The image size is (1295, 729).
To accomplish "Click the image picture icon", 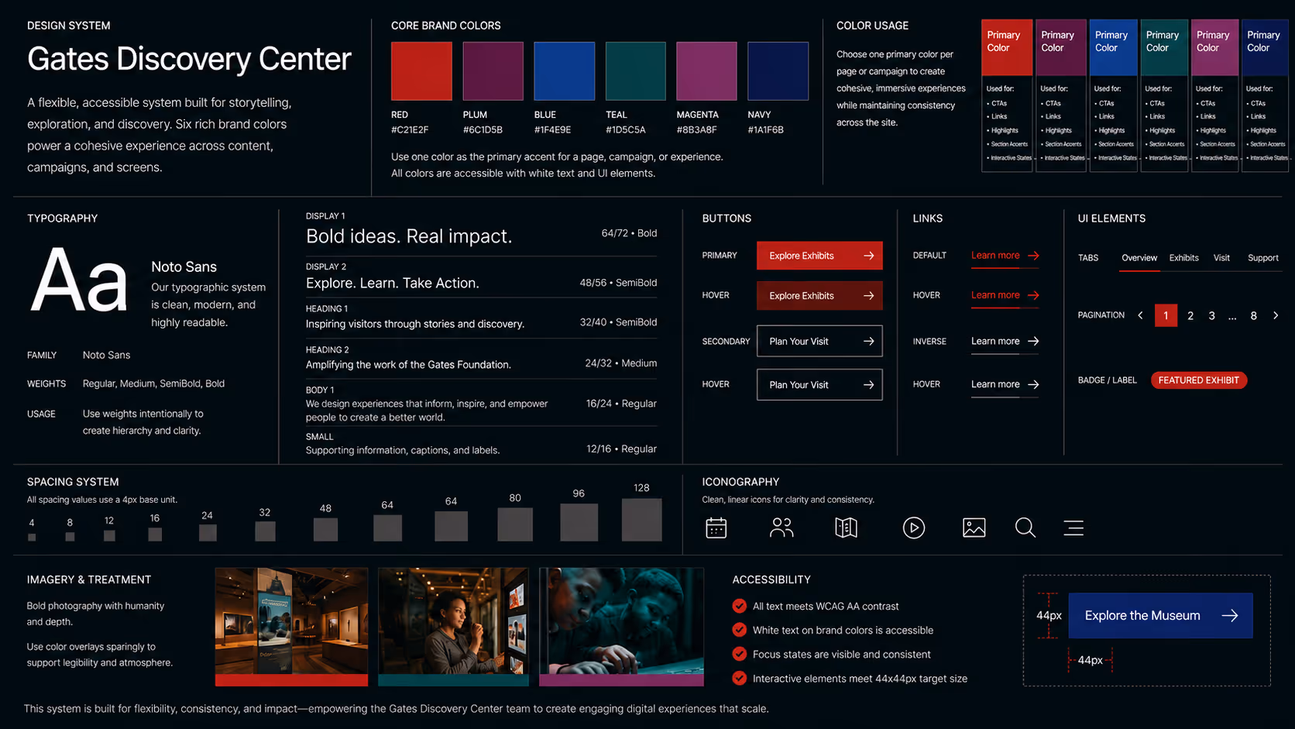I will 974,528.
